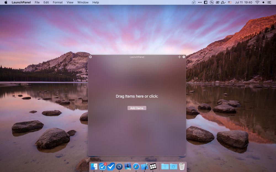Open the Edit menu
Screen dimensions: 276x172
click(x=46, y=2)
